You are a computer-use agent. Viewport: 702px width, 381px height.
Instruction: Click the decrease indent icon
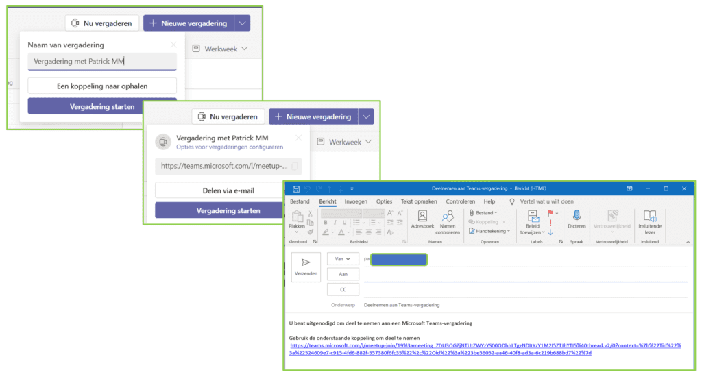pos(390,223)
